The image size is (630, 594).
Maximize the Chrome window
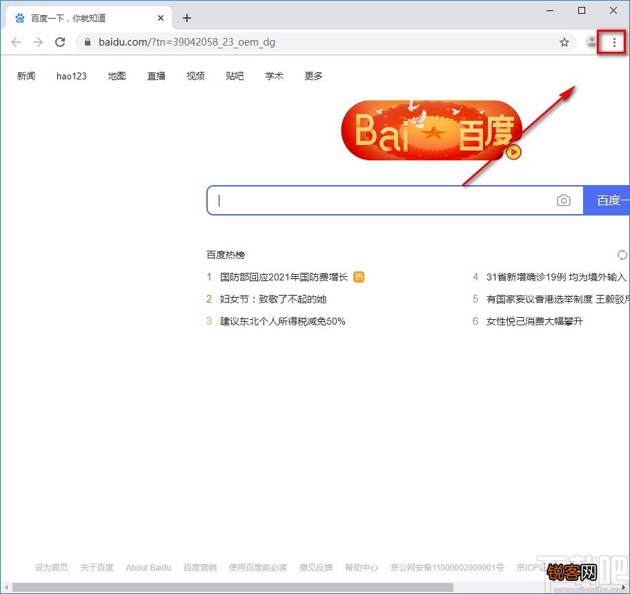(582, 10)
